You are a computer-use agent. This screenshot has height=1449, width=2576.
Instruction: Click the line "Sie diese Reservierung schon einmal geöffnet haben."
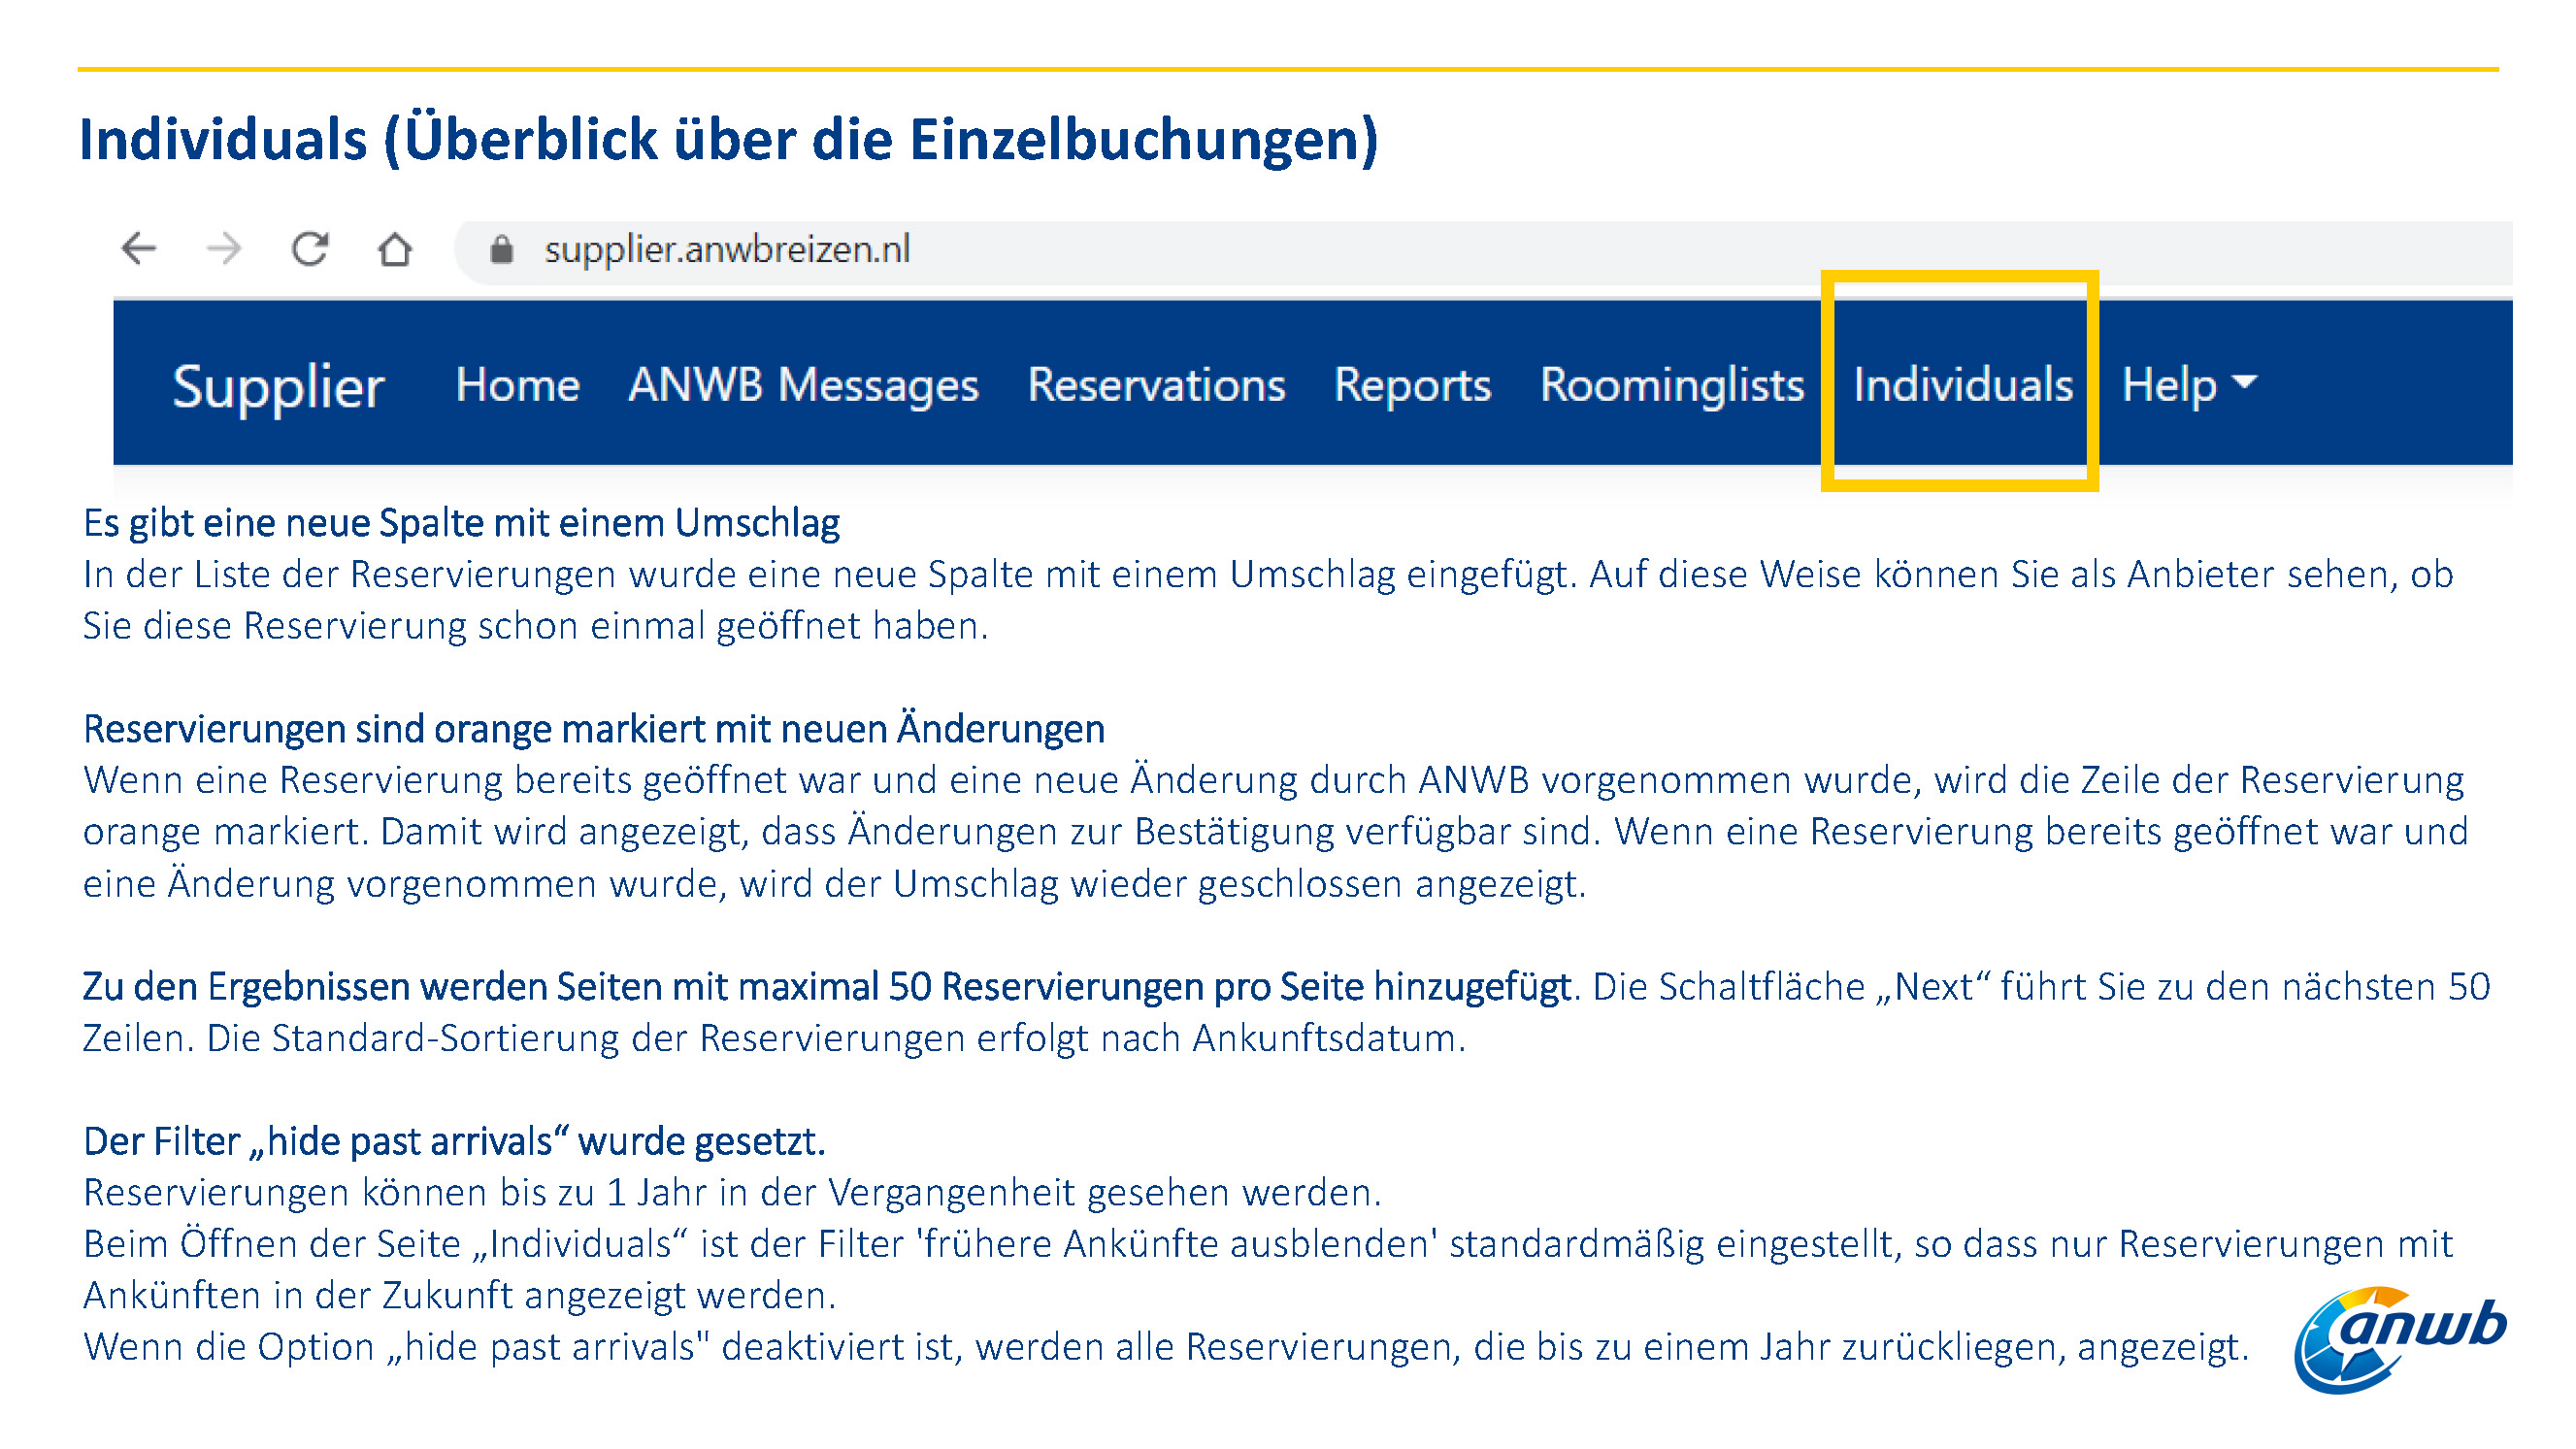tap(535, 626)
